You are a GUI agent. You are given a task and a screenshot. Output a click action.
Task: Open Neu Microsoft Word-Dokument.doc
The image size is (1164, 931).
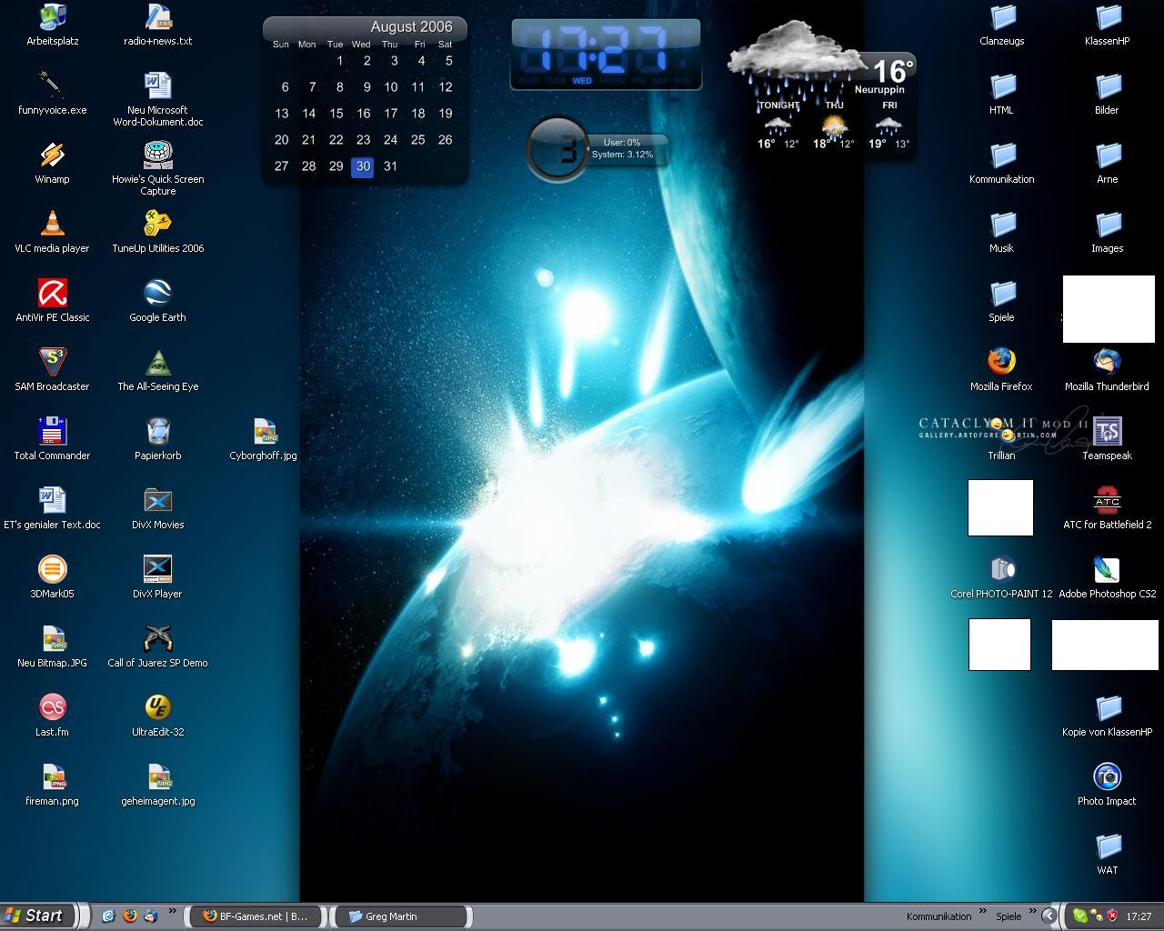click(158, 100)
